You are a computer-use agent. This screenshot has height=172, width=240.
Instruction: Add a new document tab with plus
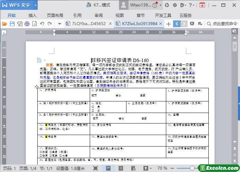(x=168, y=24)
